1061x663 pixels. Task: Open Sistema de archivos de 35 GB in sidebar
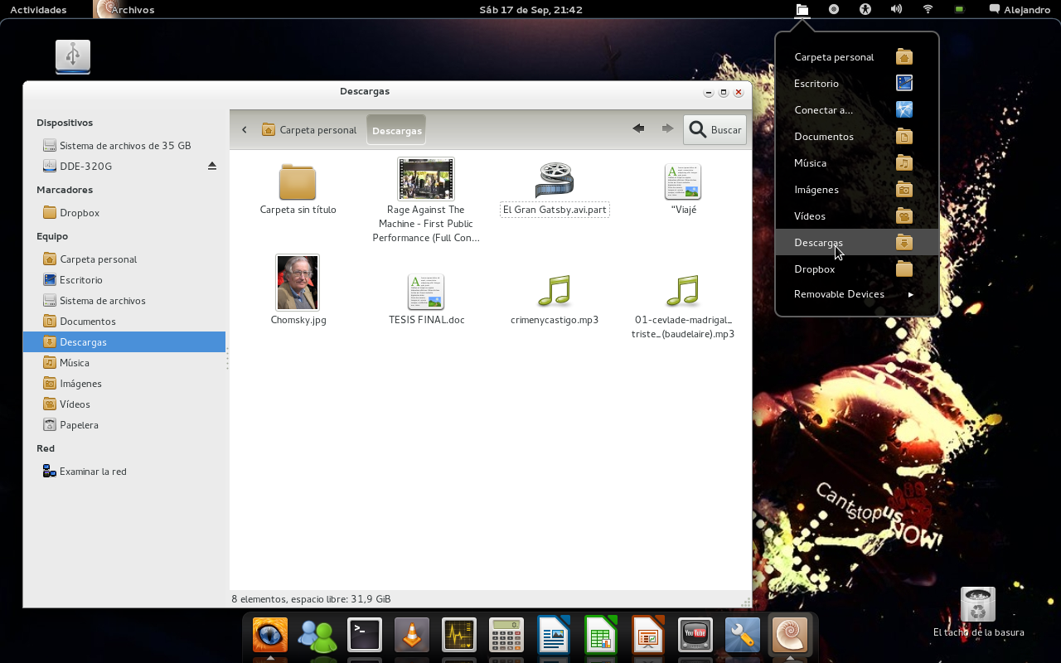[124, 145]
